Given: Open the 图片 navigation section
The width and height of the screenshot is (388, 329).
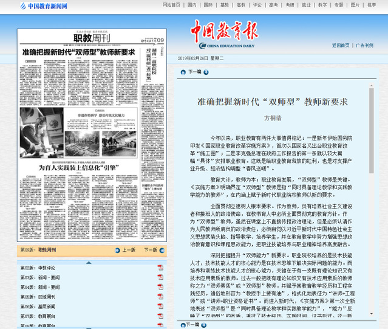Looking at the screenshot, I should pos(355,5).
